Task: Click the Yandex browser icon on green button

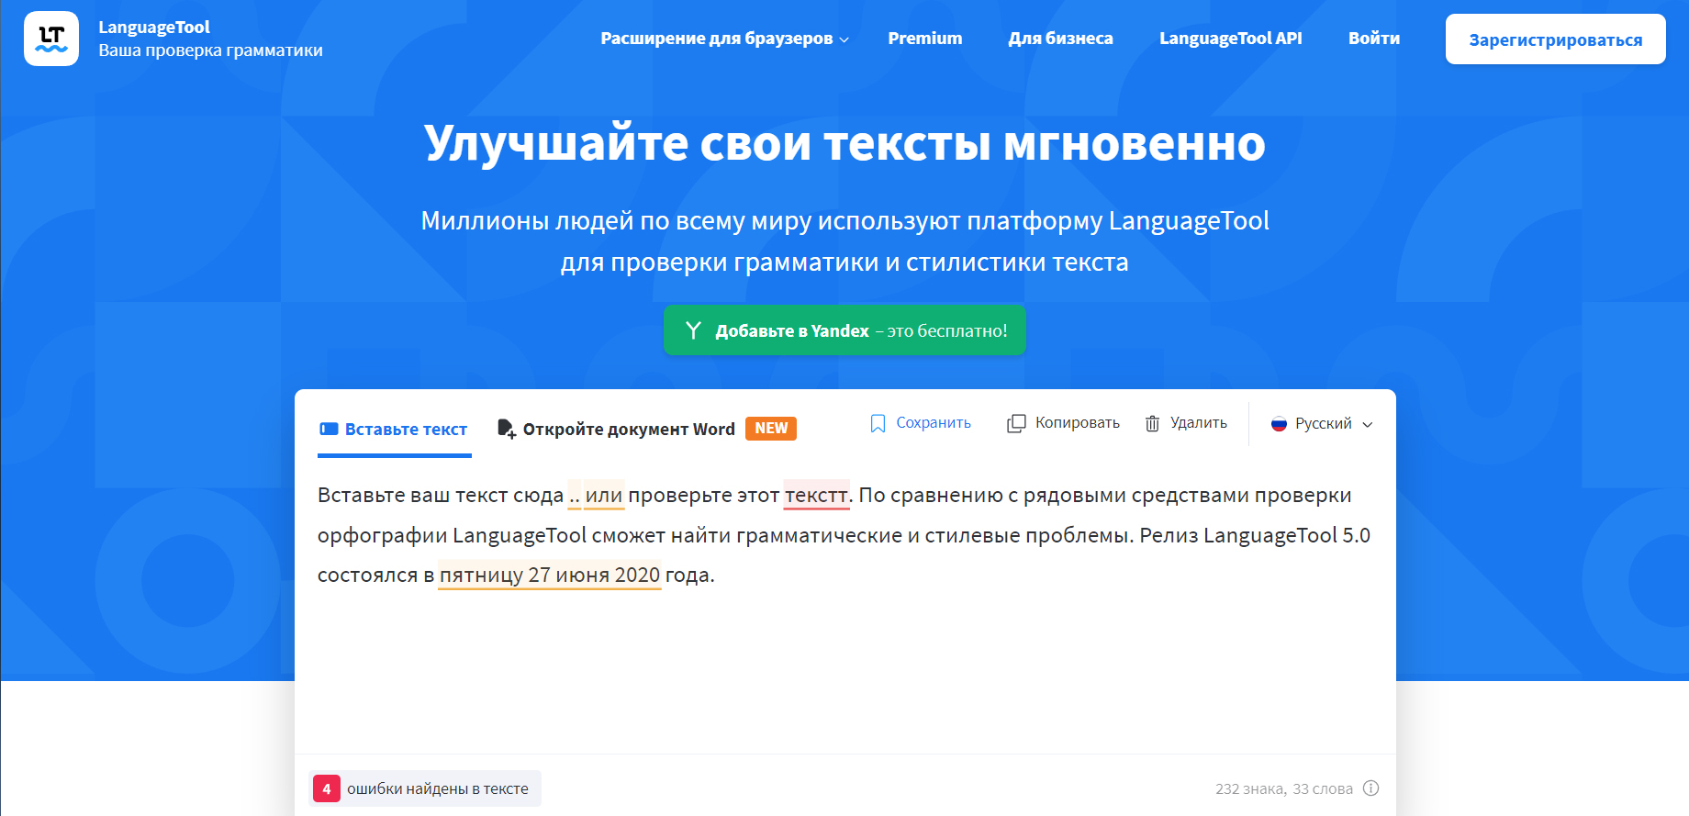Action: [x=693, y=330]
